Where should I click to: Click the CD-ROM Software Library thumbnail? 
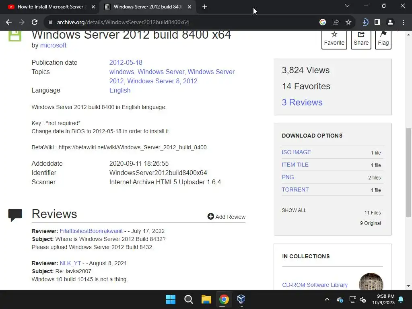(371, 281)
